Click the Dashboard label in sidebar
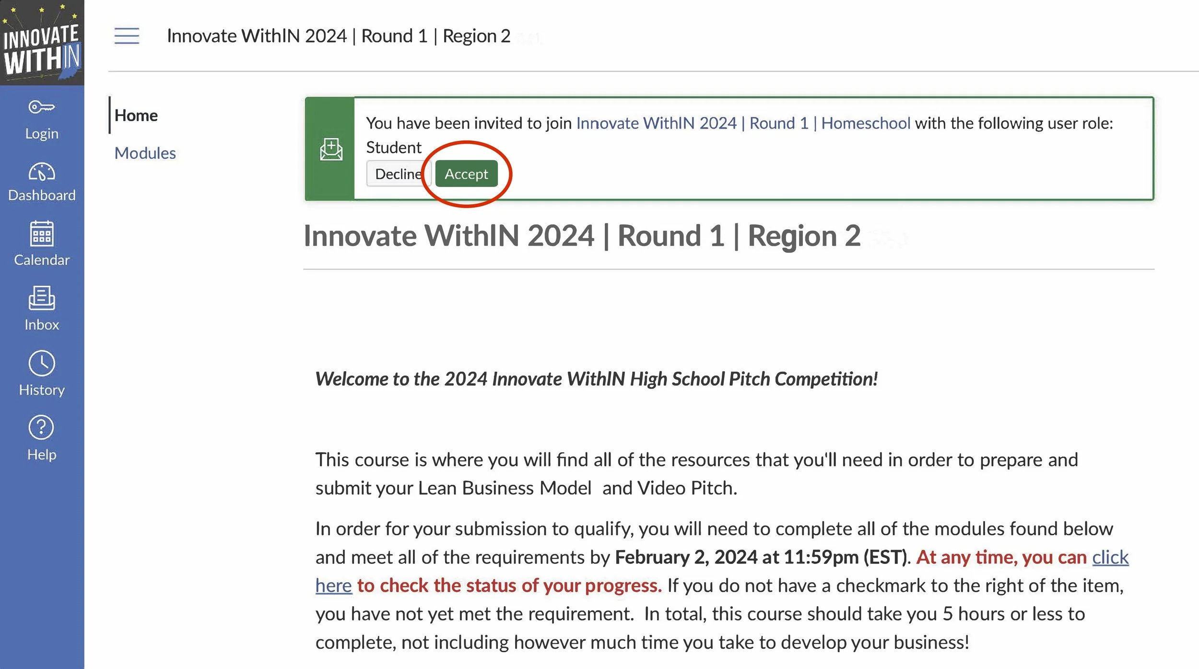 pos(42,195)
